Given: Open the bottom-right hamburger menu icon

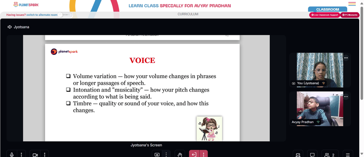Looking at the screenshot, I should [348, 154].
